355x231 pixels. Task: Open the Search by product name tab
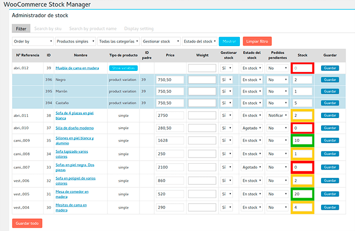(x=93, y=29)
